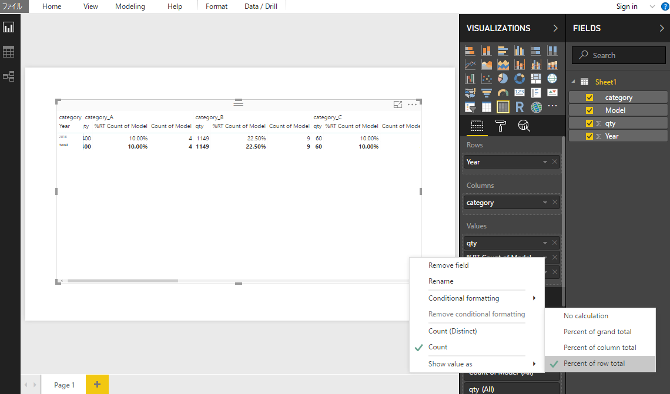
Task: Switch to Report view in left sidebar
Action: 9,28
